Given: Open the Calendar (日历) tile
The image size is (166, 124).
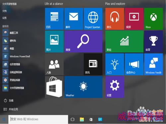Looking at the screenshot, I should point(54,19).
